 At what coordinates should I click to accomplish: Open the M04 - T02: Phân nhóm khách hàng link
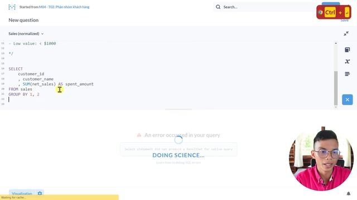(64, 7)
